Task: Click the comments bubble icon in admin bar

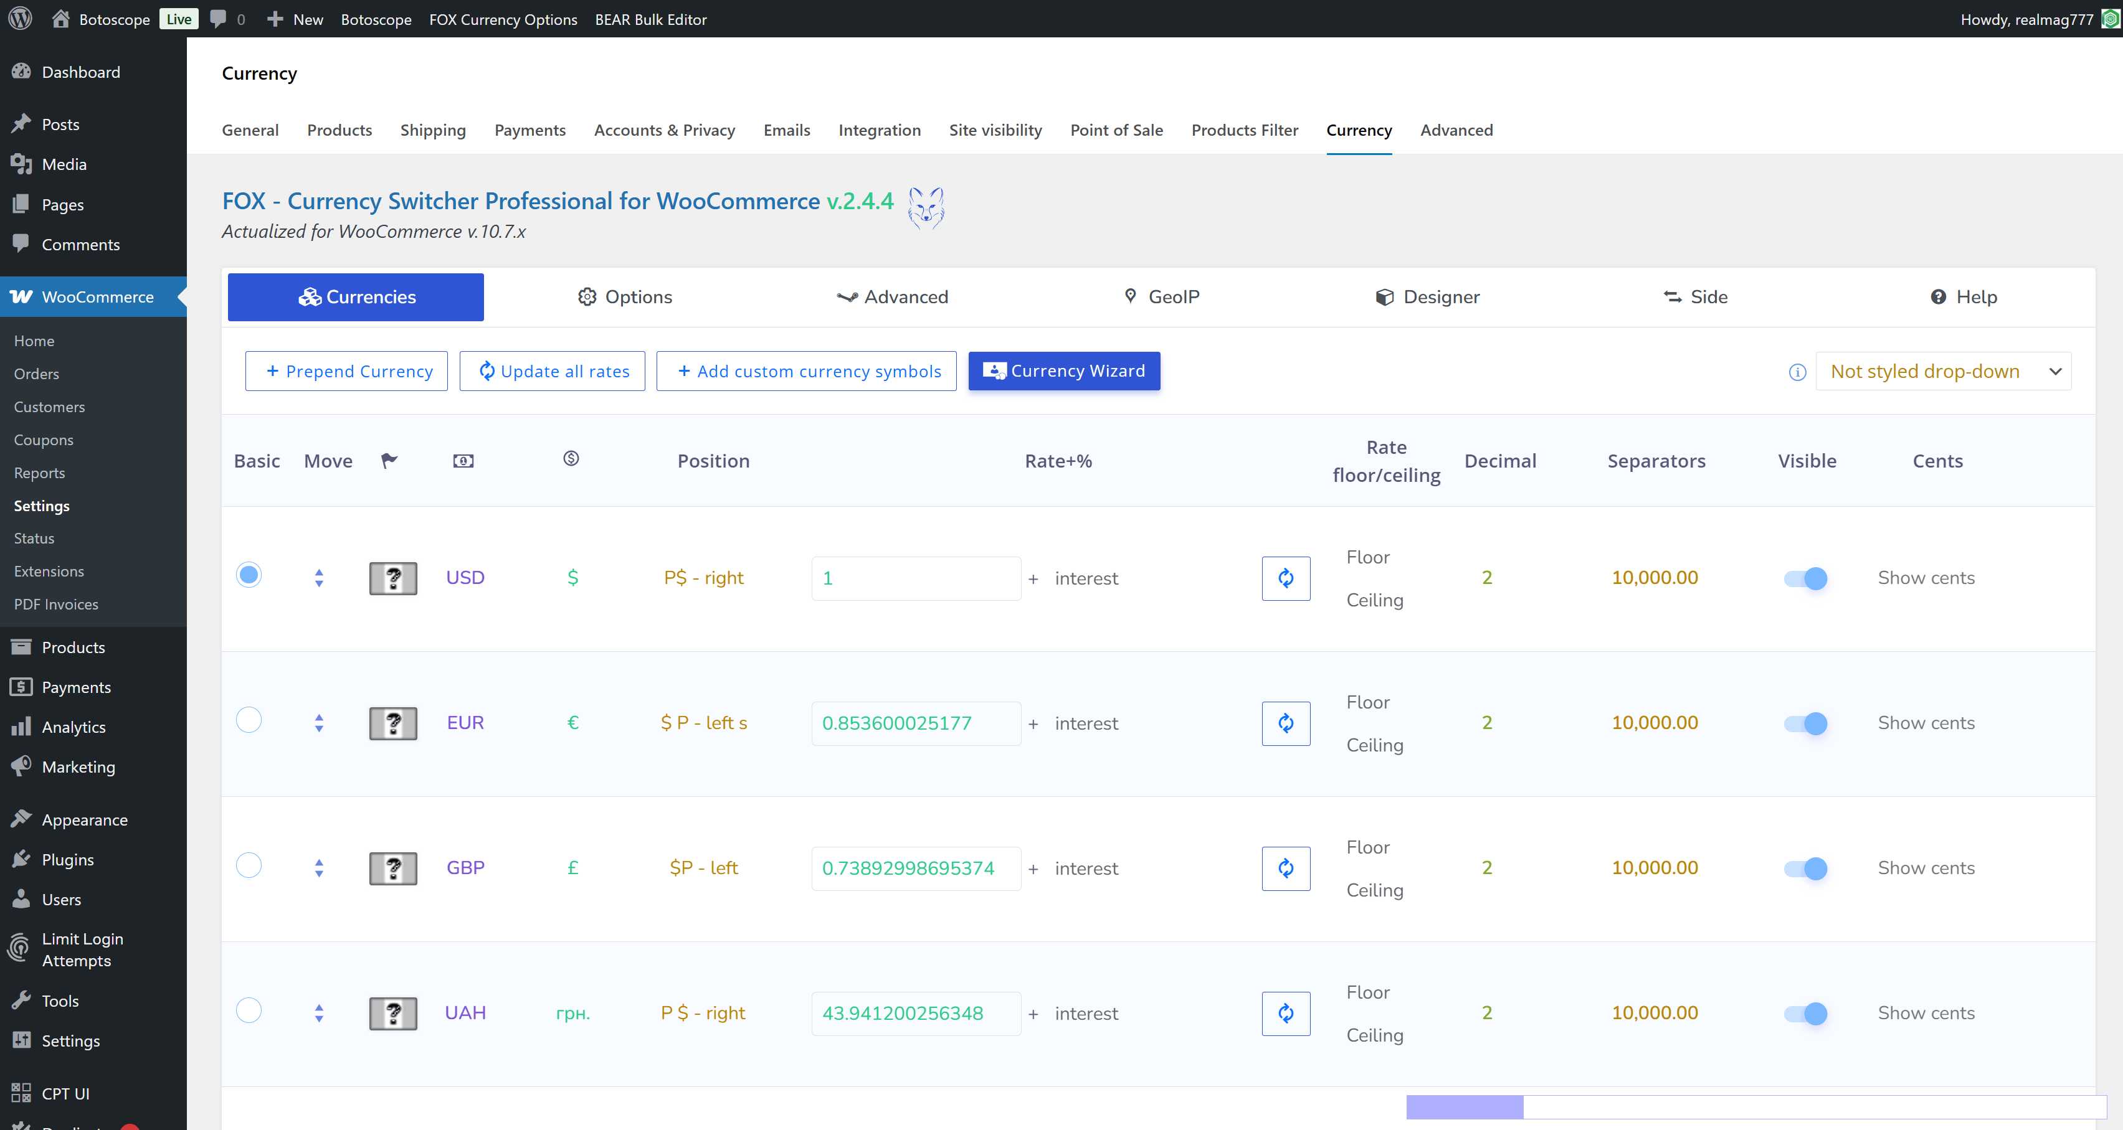Action: [x=219, y=18]
